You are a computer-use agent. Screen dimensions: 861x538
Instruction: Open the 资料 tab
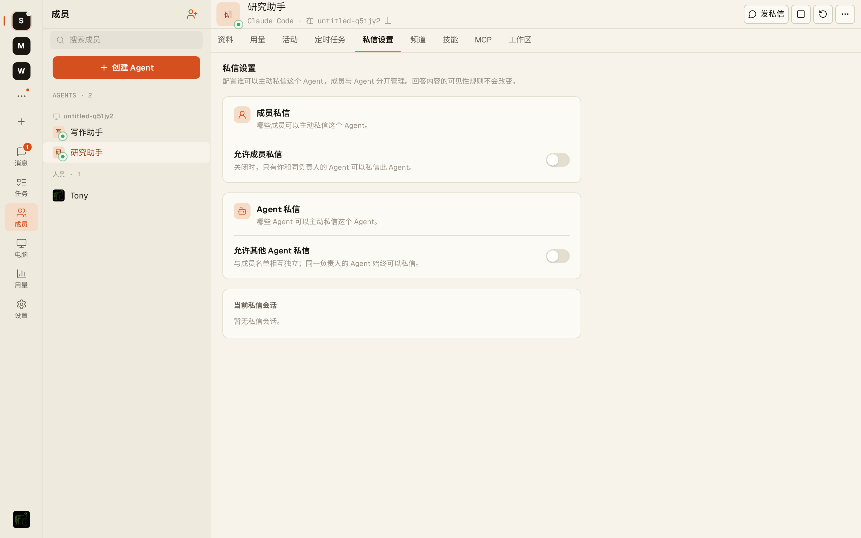225,40
